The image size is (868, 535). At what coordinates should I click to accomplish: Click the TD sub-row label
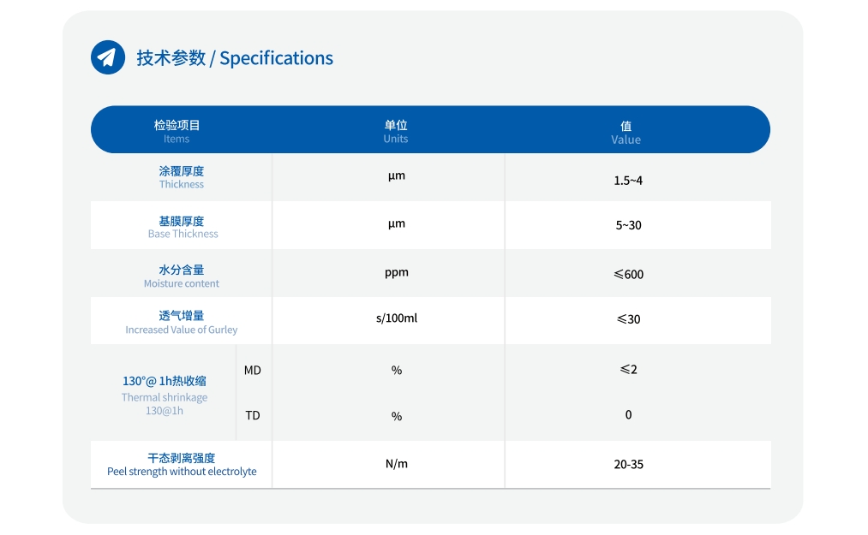253,415
